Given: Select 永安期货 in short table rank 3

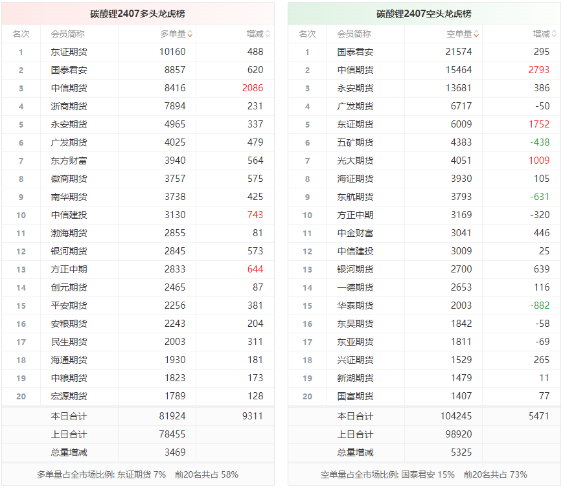Looking at the screenshot, I should (x=355, y=88).
